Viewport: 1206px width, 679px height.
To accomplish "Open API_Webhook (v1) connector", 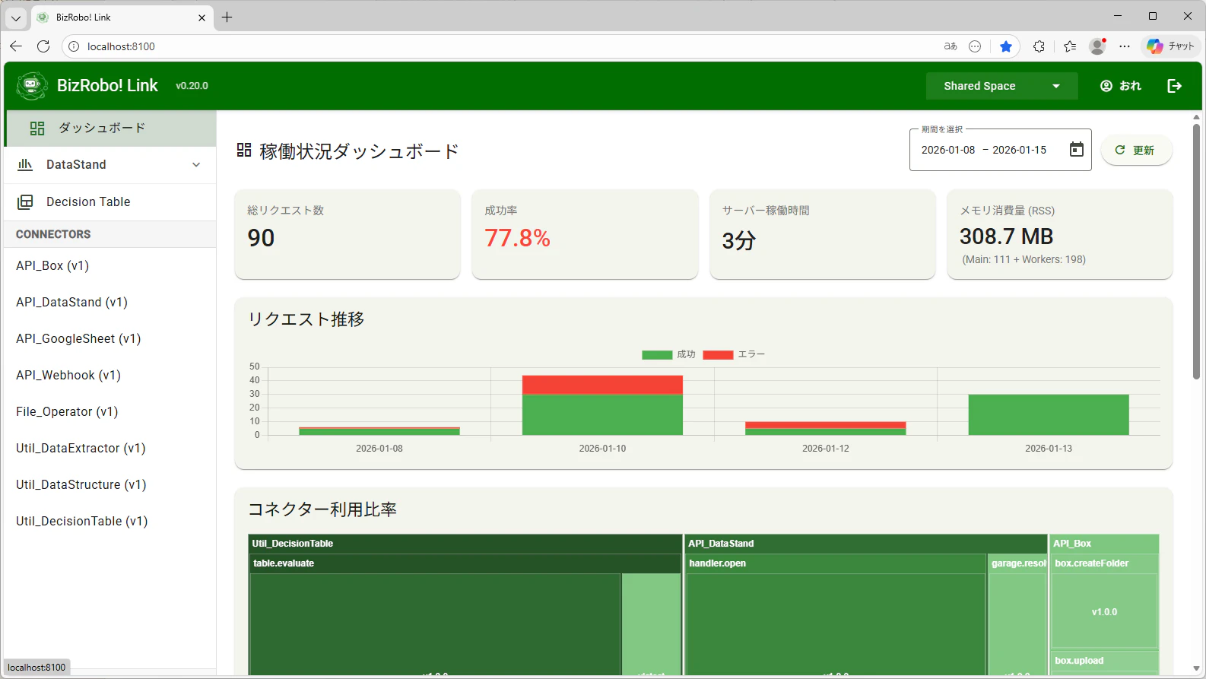I will point(110,375).
